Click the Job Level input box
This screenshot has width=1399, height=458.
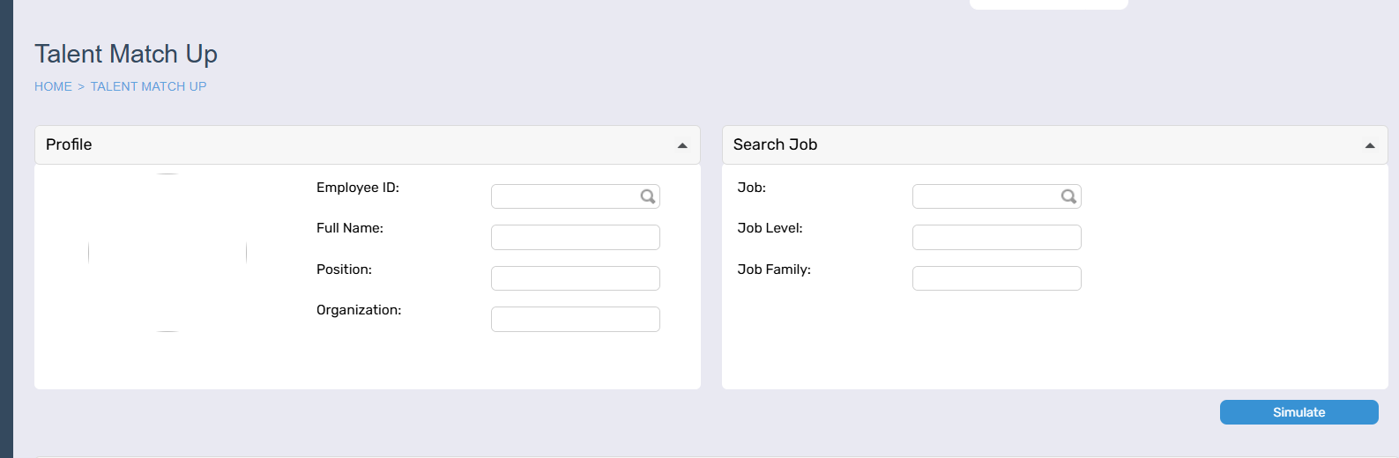tap(996, 237)
